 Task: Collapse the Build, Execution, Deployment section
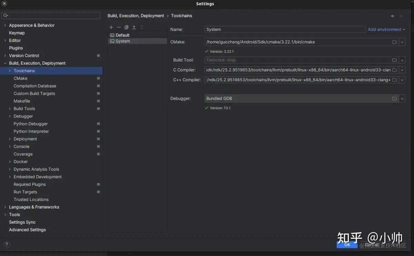point(4,63)
